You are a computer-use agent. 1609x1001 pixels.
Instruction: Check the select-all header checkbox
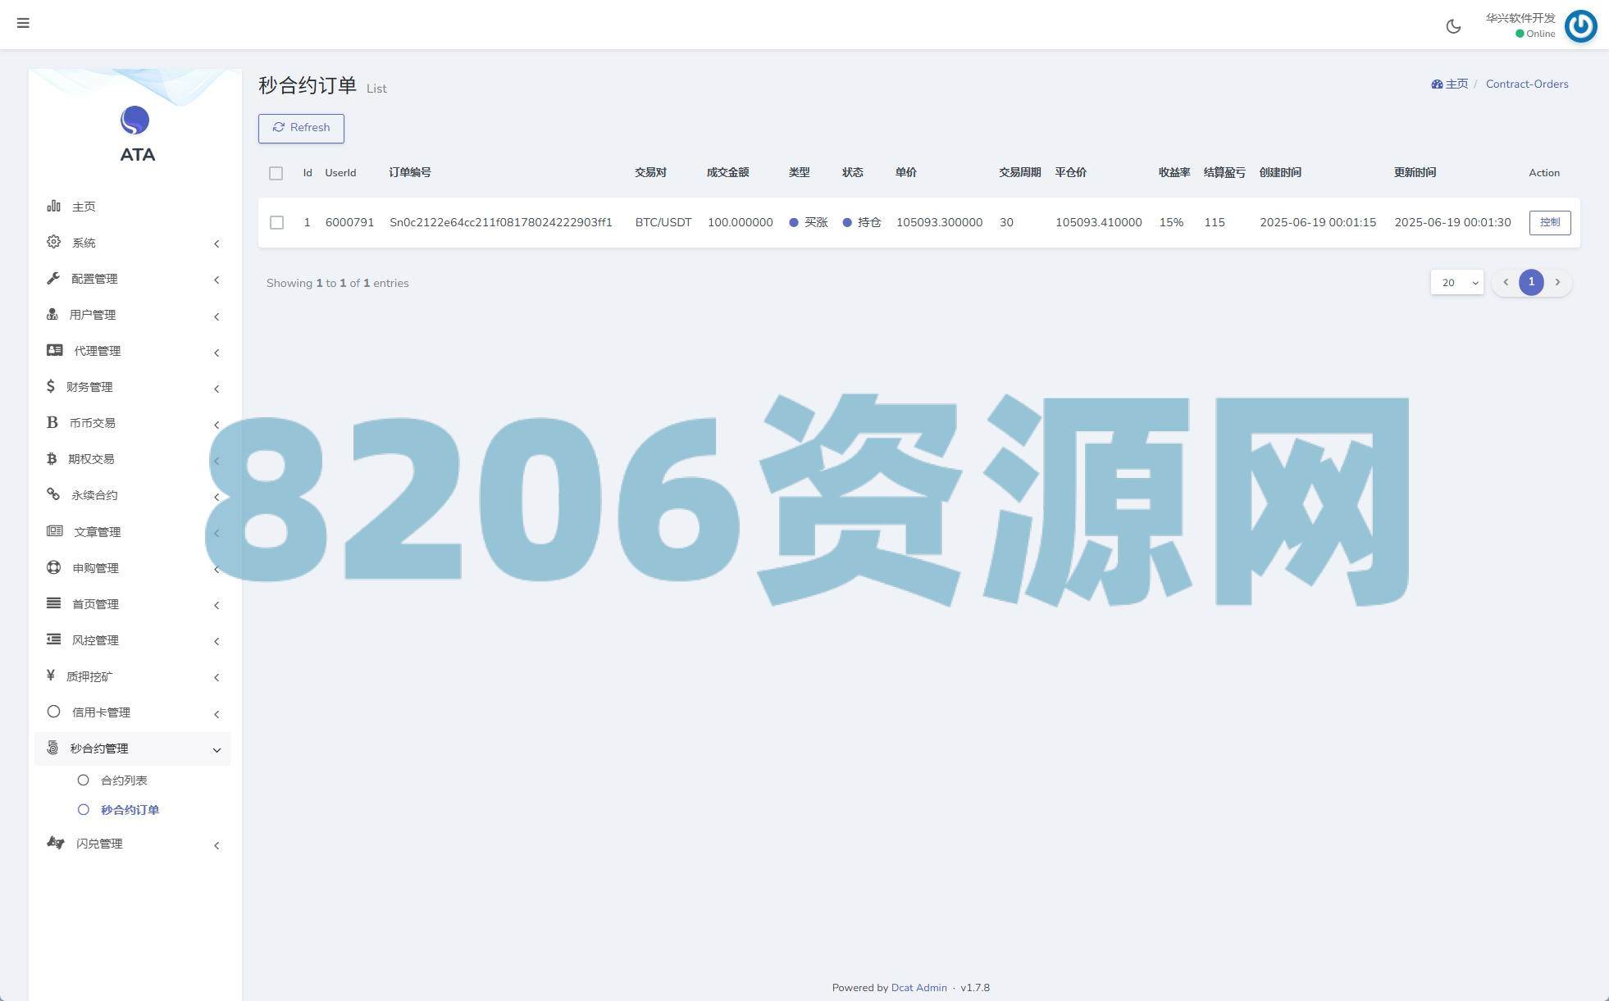coord(276,173)
